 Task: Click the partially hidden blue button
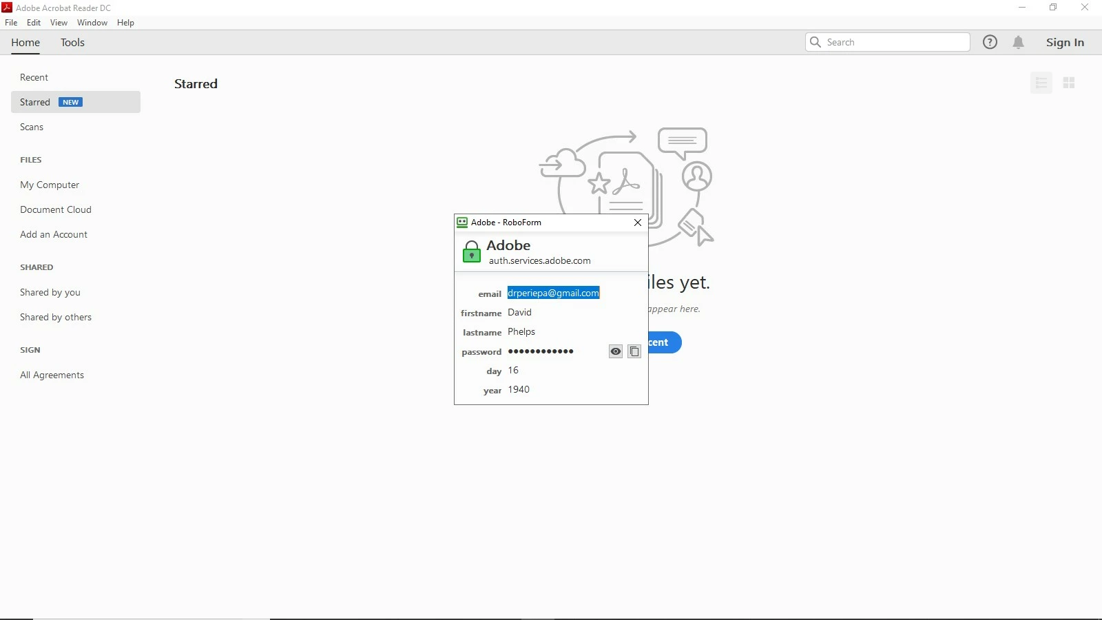click(665, 342)
